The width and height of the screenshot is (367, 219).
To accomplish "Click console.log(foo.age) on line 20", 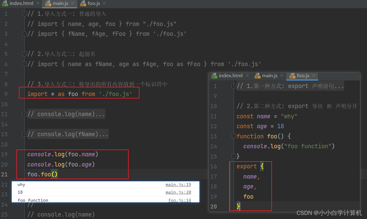I will tap(61, 164).
